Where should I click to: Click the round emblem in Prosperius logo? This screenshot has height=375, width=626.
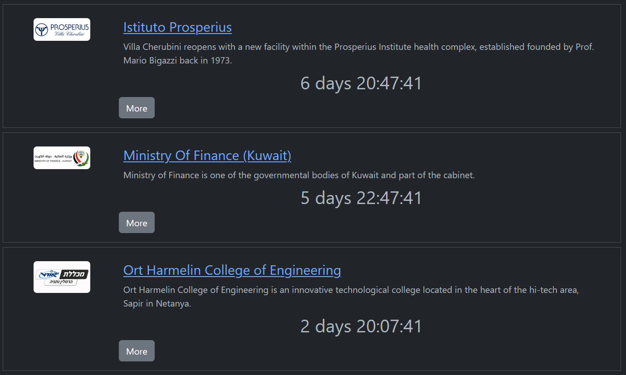(x=42, y=30)
